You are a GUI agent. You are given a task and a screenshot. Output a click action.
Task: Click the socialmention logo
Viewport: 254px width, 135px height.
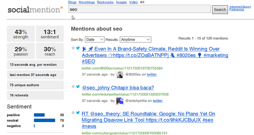click(x=35, y=9)
